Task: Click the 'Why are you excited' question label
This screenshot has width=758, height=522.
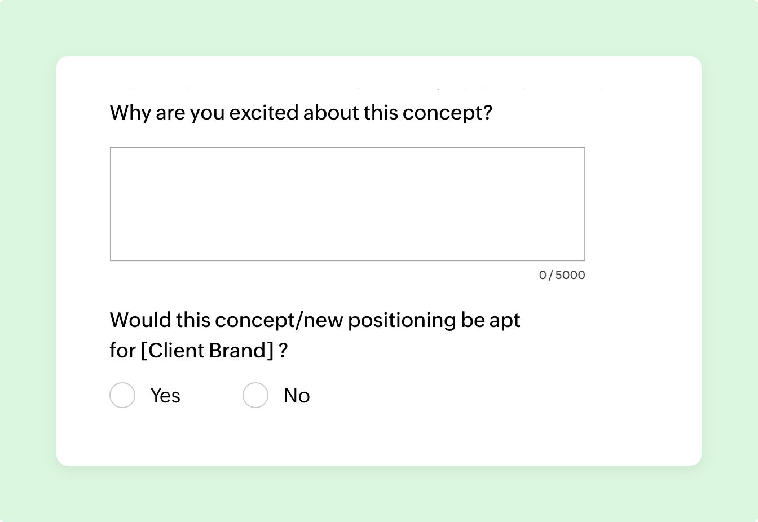Action: [x=301, y=113]
